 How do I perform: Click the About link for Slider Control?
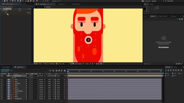(30, 9)
